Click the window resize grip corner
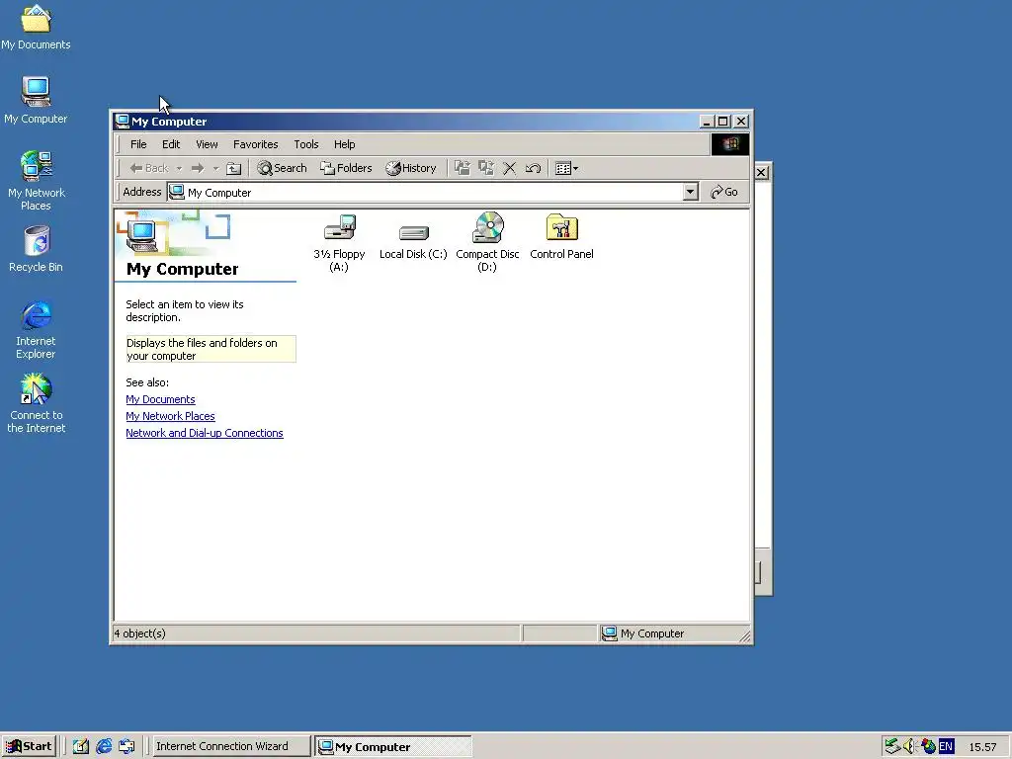This screenshot has width=1012, height=759. coord(745,635)
